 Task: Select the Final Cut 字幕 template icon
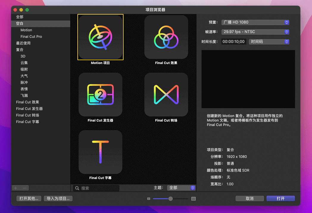pyautogui.click(x=100, y=152)
